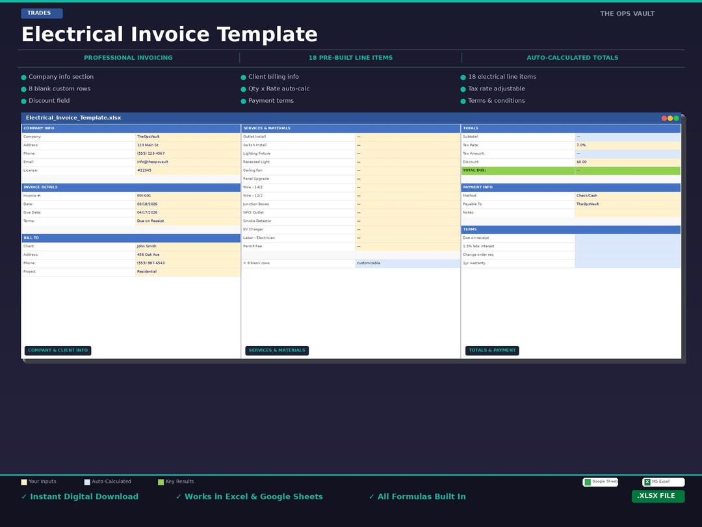Click the 'Switch Install' line item
Screen dimensions: 702x527
point(255,145)
